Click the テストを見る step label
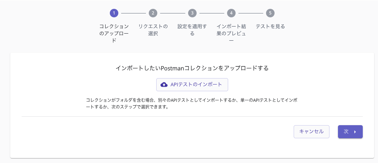The image size is (378, 163). coord(270,27)
